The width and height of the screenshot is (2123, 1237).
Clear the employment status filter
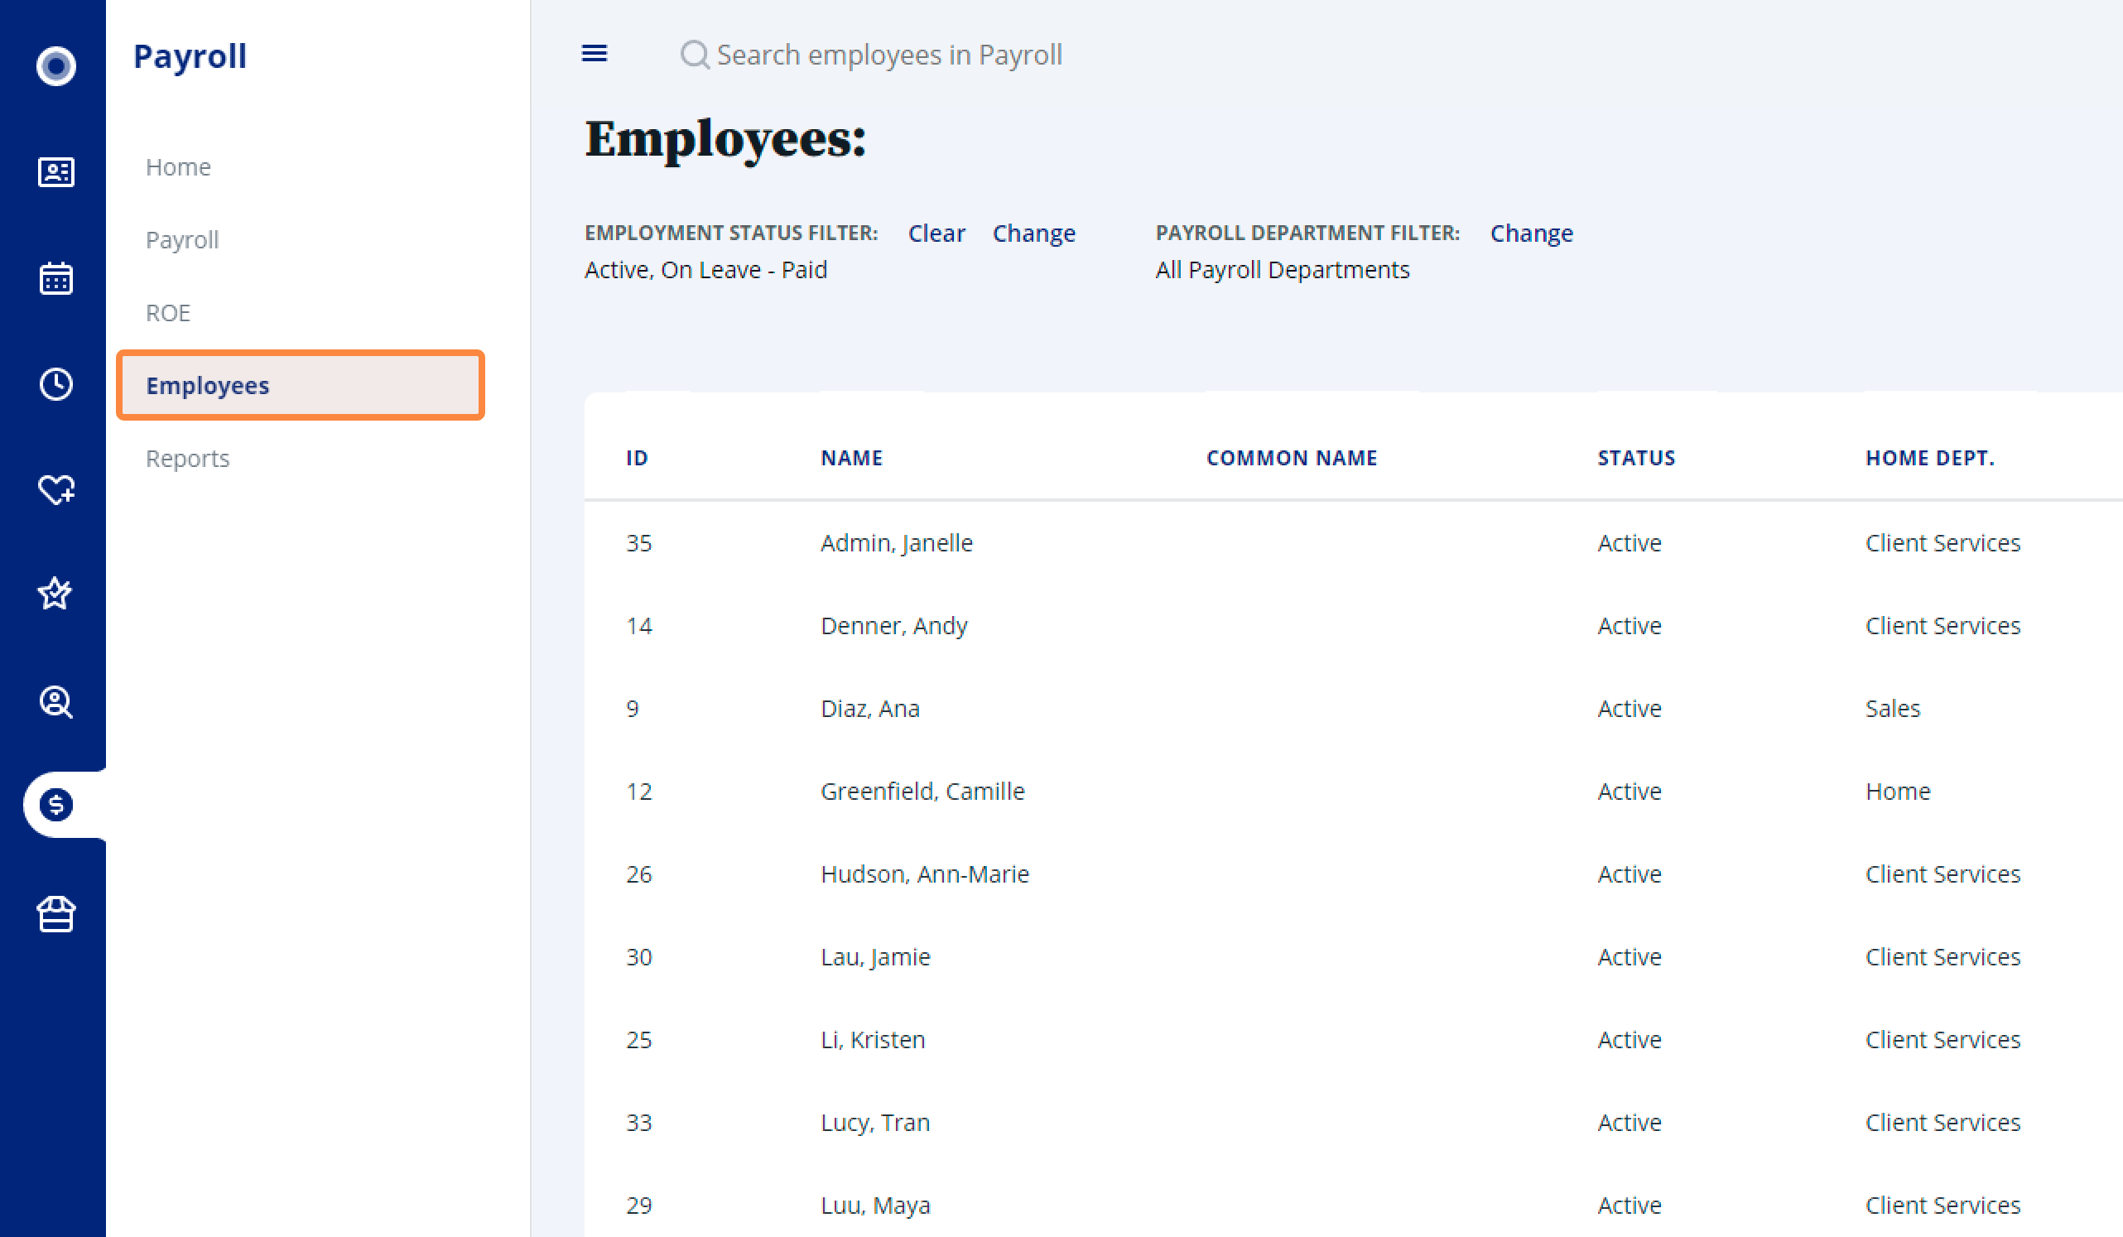(x=936, y=233)
